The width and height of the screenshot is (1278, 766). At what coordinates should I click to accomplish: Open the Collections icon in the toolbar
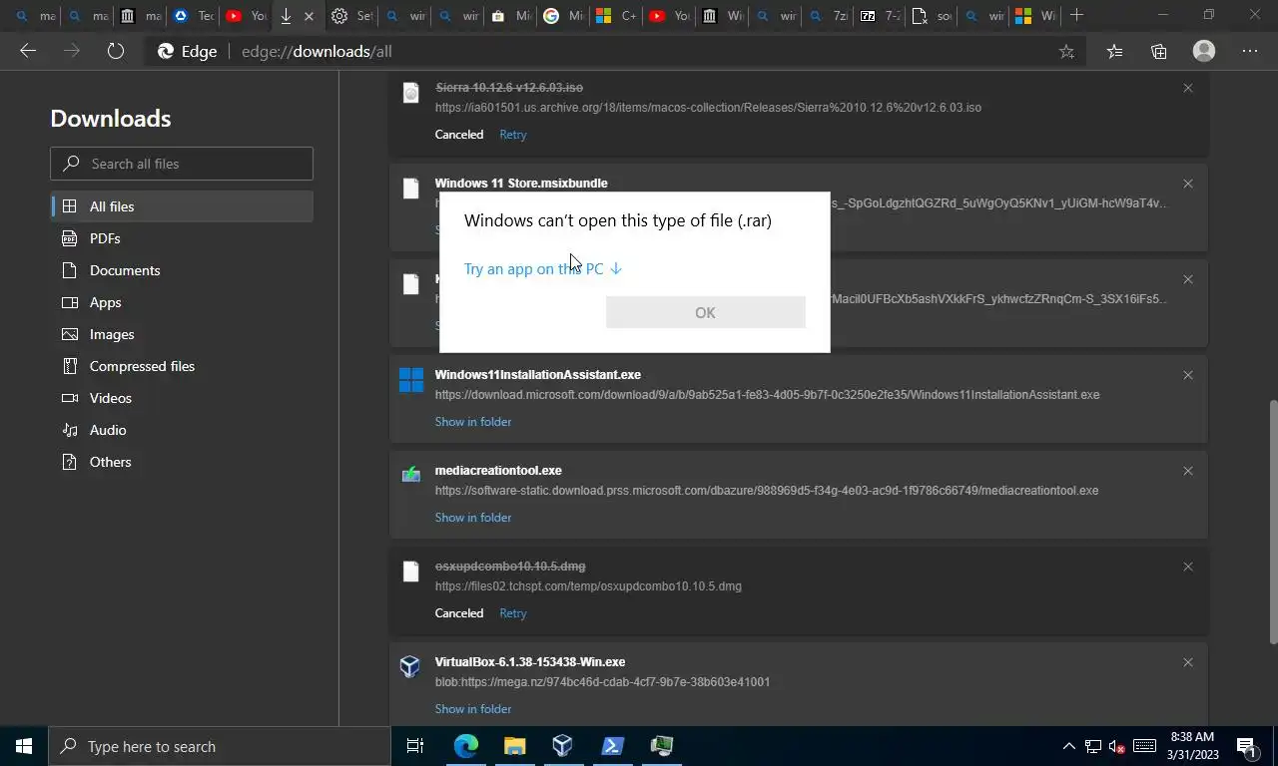click(x=1158, y=51)
